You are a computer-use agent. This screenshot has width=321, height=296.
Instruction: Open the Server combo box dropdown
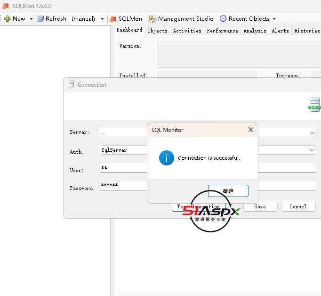click(x=312, y=133)
